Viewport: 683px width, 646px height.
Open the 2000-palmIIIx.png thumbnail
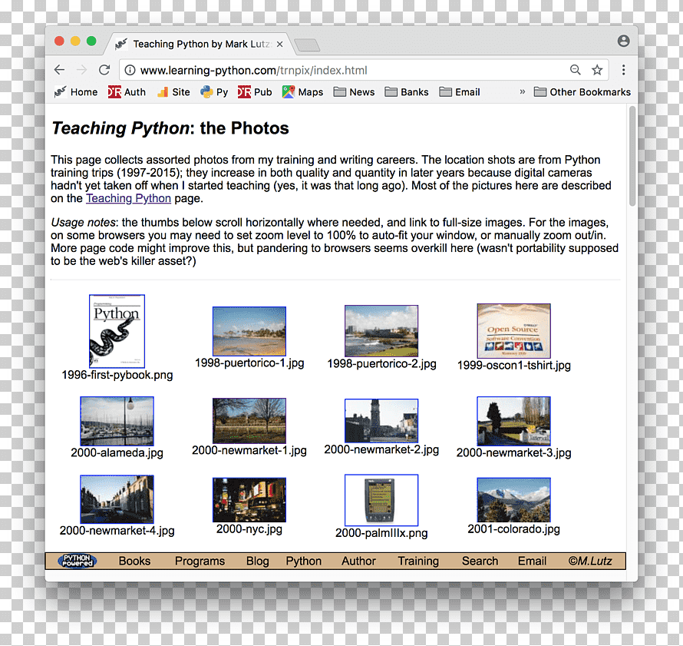pyautogui.click(x=381, y=500)
